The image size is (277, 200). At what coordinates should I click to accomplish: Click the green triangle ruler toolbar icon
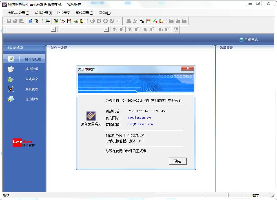56,21
